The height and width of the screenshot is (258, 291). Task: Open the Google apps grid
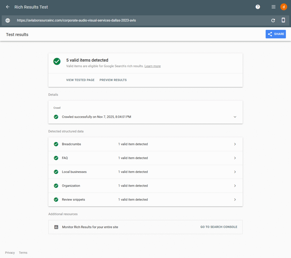point(273,7)
